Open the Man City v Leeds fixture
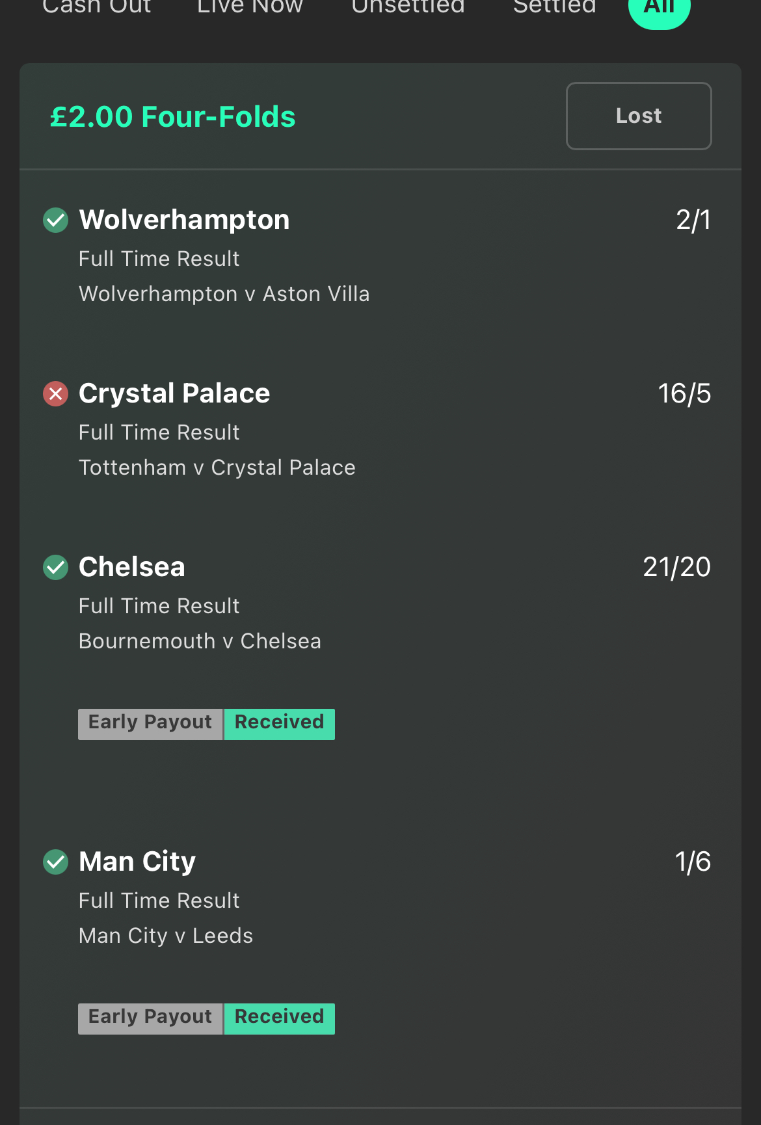The height and width of the screenshot is (1125, 761). pyautogui.click(x=166, y=936)
